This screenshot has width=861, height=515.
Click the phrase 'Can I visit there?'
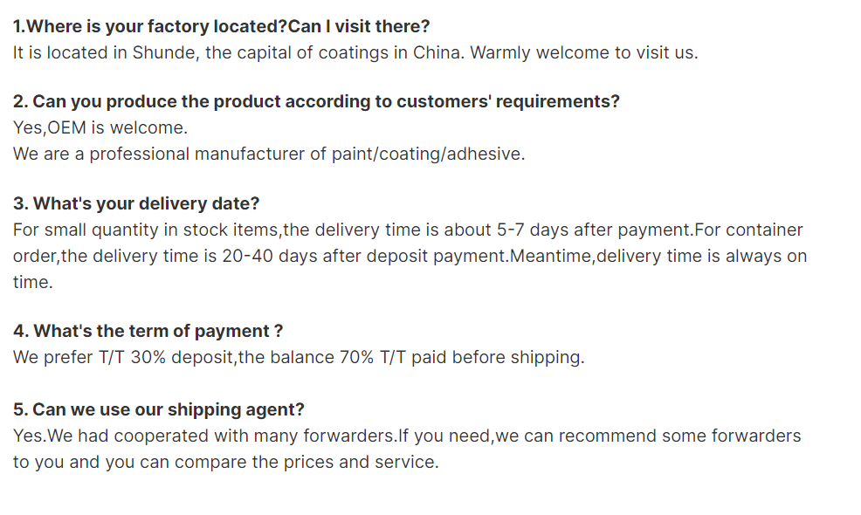(x=359, y=26)
